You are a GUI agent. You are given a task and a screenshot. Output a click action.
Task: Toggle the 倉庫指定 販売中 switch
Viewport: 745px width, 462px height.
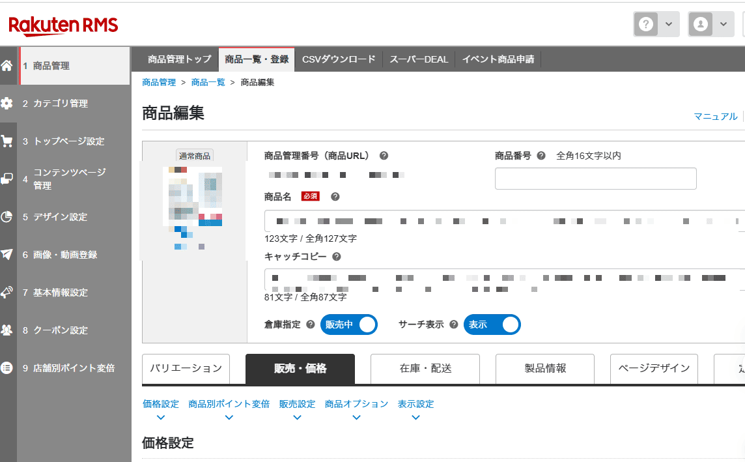(x=349, y=325)
